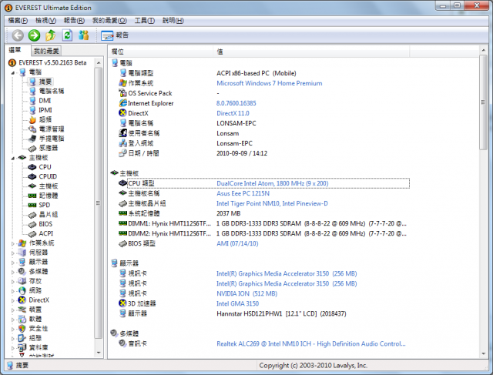Select SPD item in tree
Viewport: 493px width, 375px height.
click(45, 205)
